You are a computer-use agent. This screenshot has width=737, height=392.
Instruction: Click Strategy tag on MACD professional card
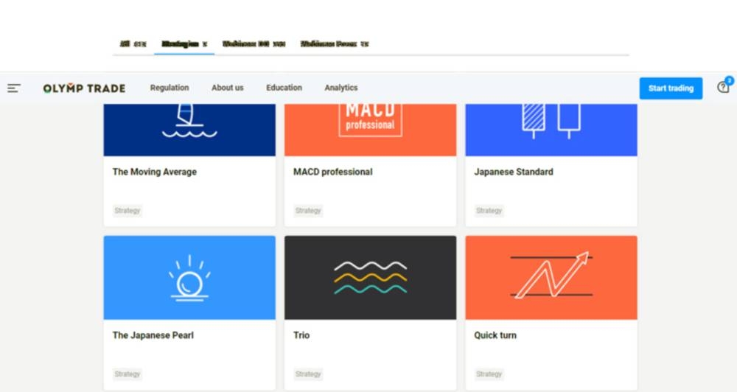(308, 211)
